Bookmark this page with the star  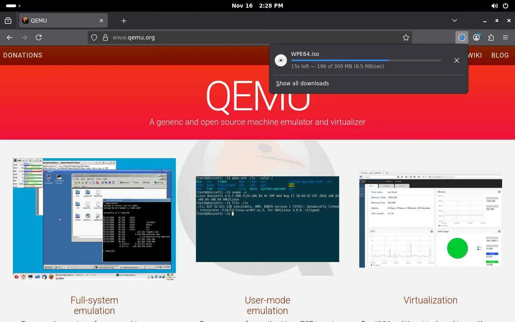pyautogui.click(x=406, y=37)
